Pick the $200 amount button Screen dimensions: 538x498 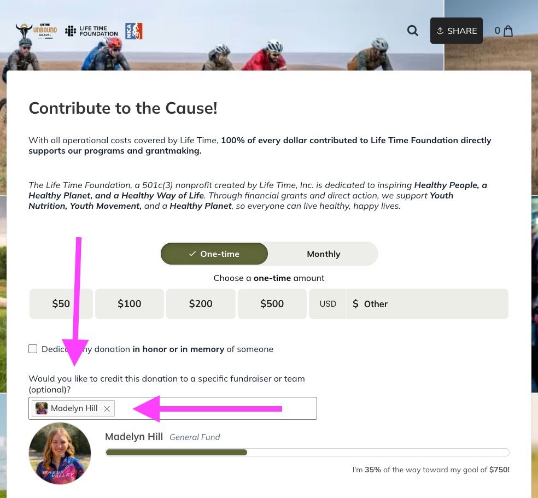click(201, 304)
